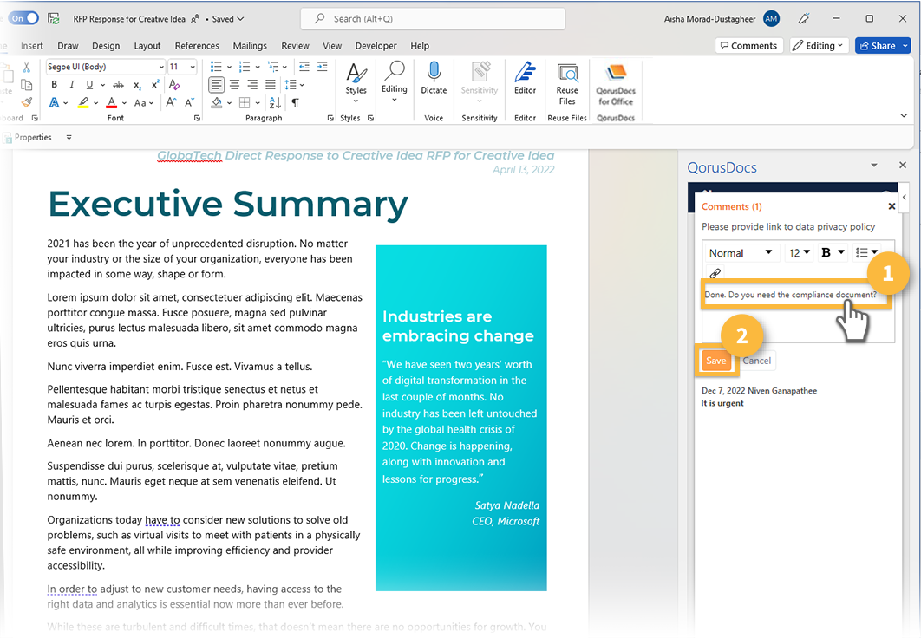Click in the Search box
This screenshot has height=638, width=921.
tap(433, 19)
